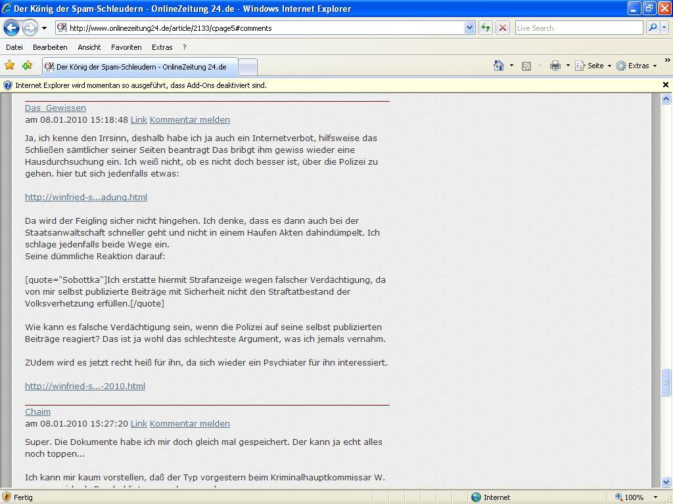Click the RSS feeds icon
Image resolution: width=673 pixels, height=504 pixels.
coord(526,66)
